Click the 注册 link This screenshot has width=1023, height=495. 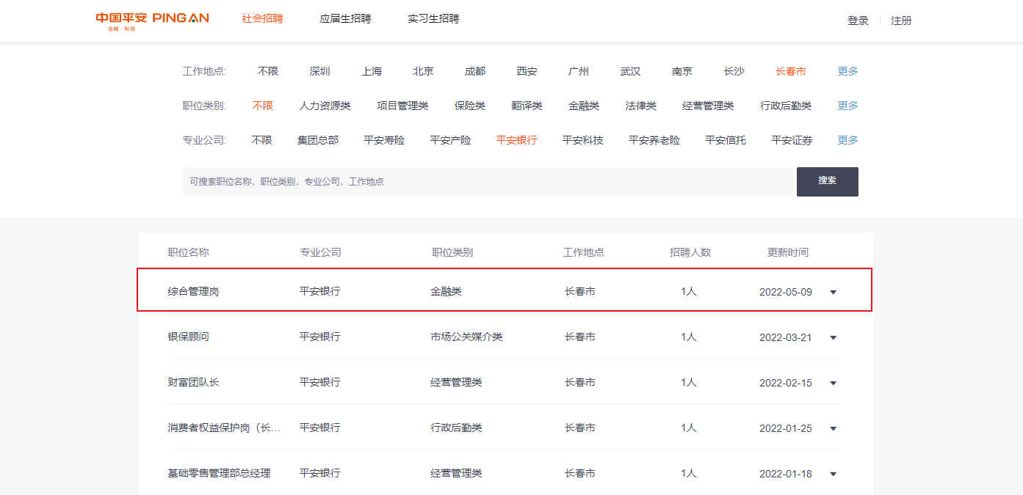pos(901,21)
